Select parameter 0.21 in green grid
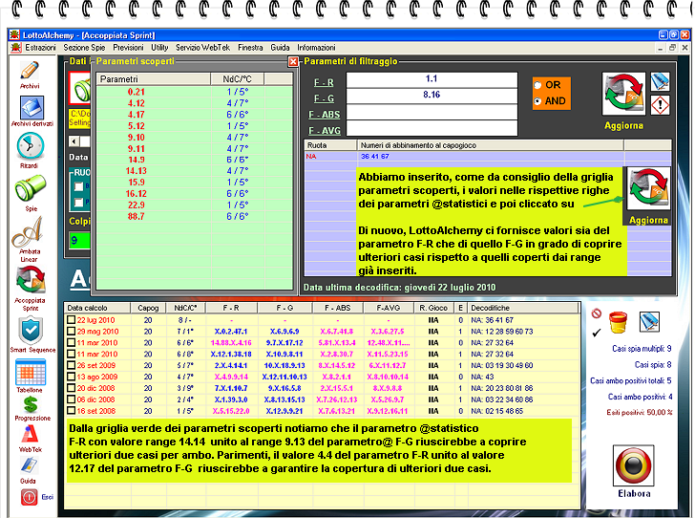 coord(137,92)
